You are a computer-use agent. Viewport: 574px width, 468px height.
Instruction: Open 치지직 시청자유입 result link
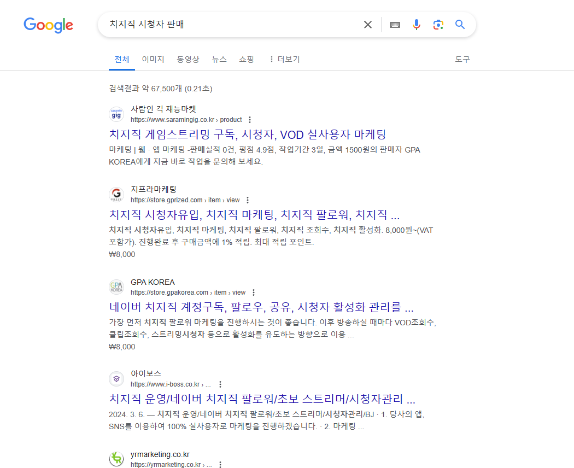click(254, 215)
